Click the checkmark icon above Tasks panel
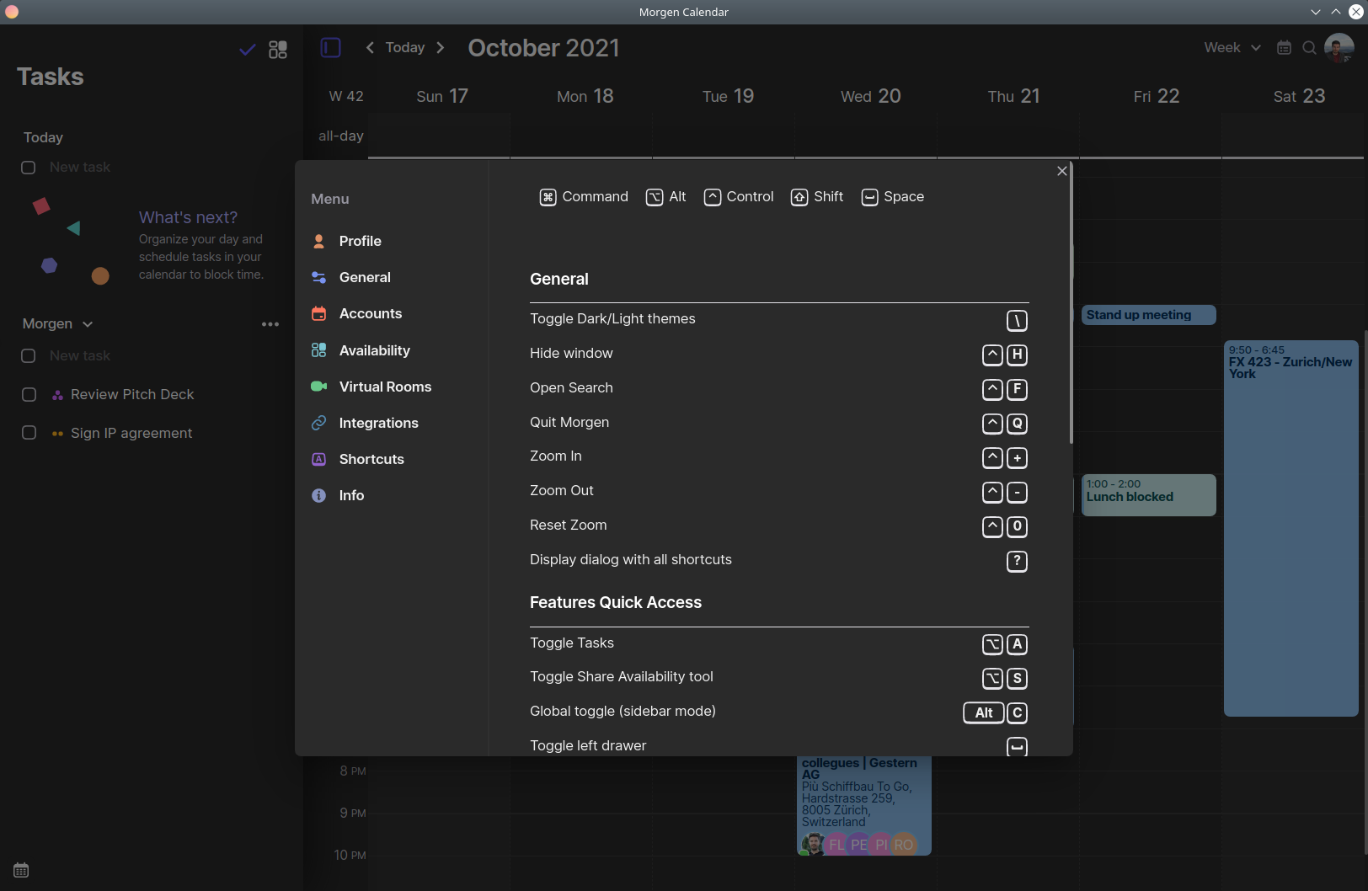Screen dimensions: 1368x891 pyautogui.click(x=247, y=50)
